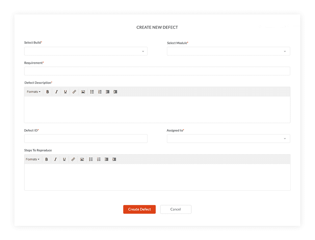Click the Create Defect button
The height and width of the screenshot is (240, 315).
[140, 209]
